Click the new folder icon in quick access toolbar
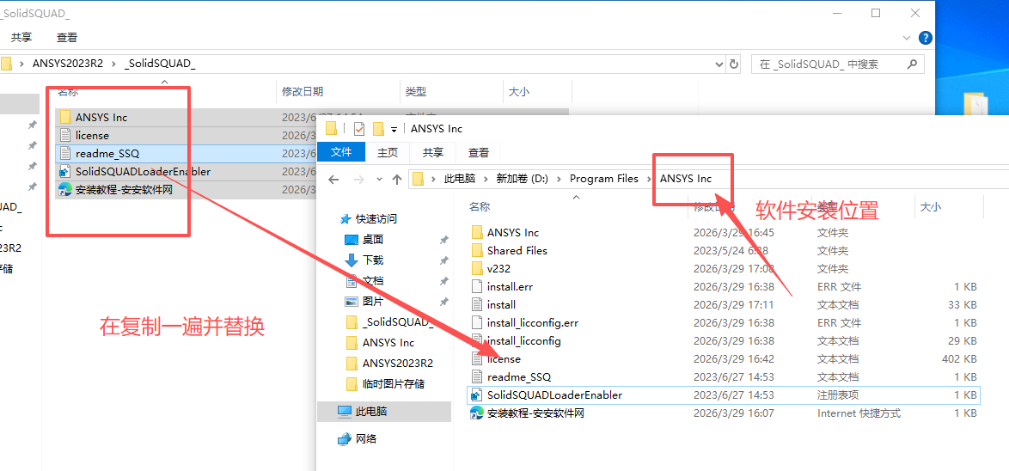1009x471 pixels. pos(378,129)
